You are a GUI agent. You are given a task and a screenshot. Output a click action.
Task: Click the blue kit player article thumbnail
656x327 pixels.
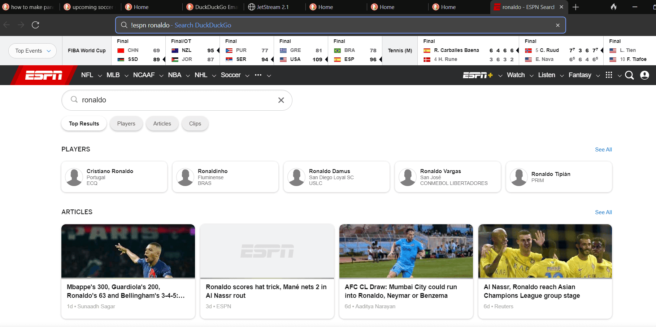tap(406, 251)
